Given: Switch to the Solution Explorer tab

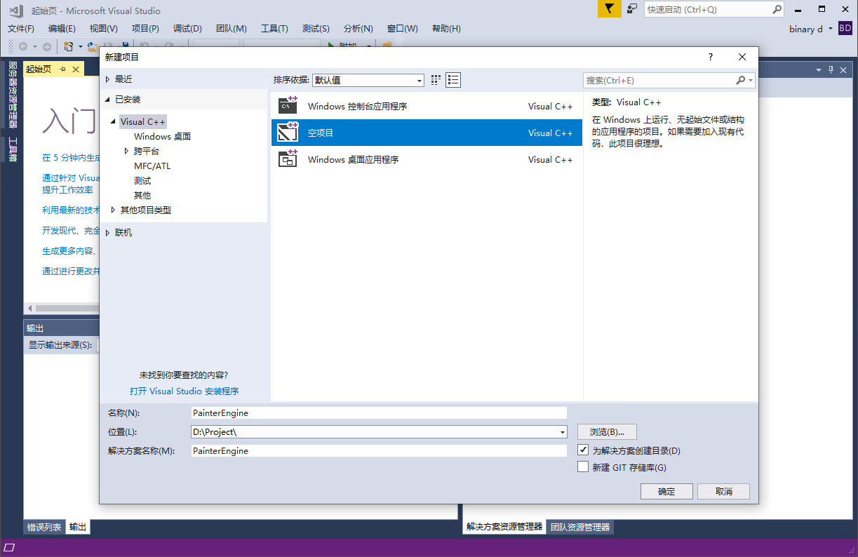Looking at the screenshot, I should coord(504,527).
